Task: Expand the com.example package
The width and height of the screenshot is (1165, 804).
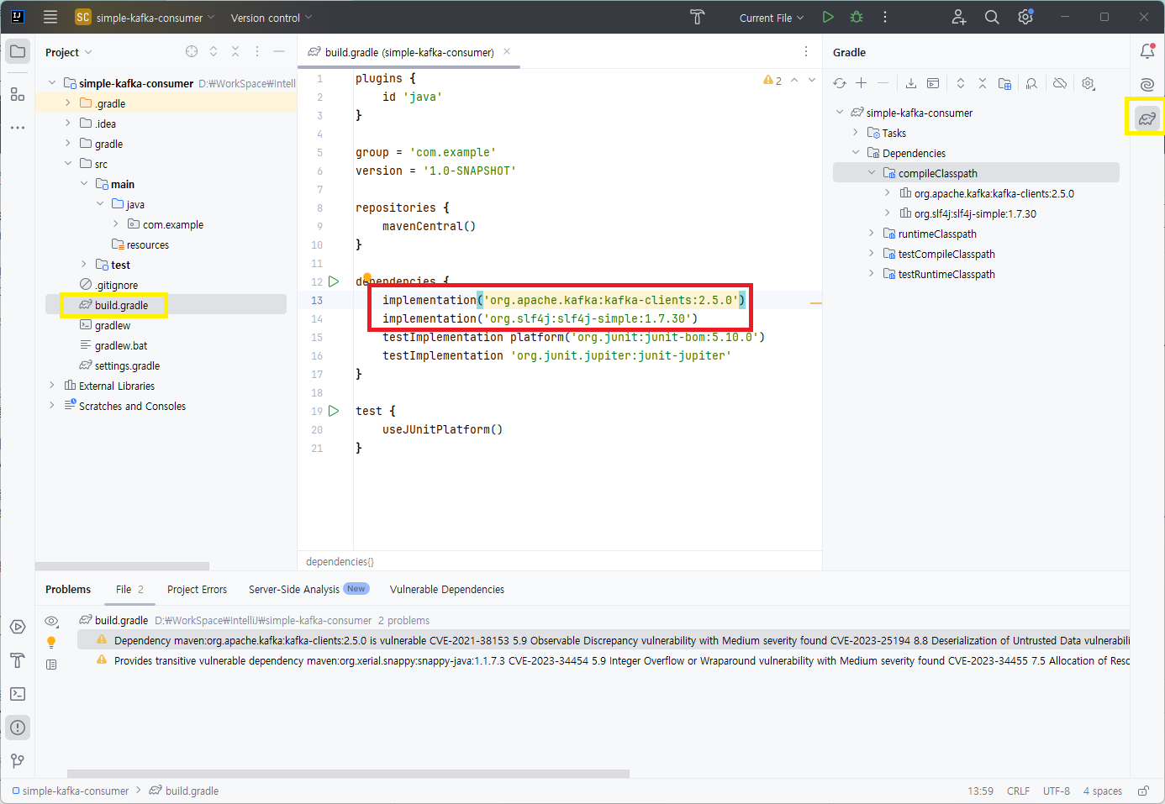Action: (x=116, y=223)
